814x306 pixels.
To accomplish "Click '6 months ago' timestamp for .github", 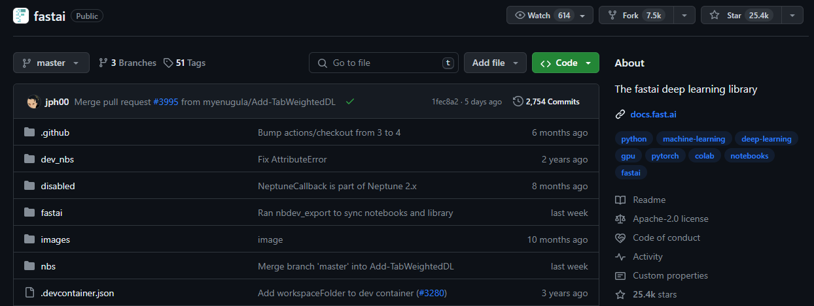I will (x=559, y=132).
